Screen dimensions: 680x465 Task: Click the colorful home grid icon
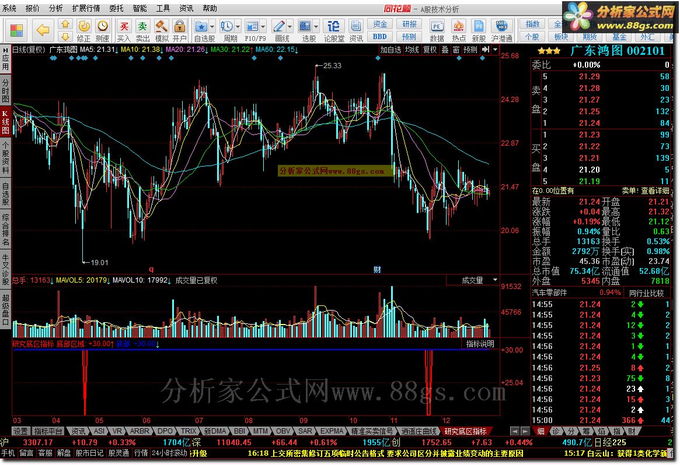16,30
